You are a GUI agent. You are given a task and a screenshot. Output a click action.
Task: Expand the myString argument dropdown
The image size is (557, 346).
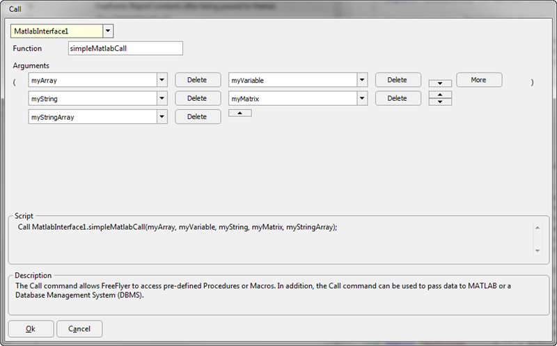[162, 98]
